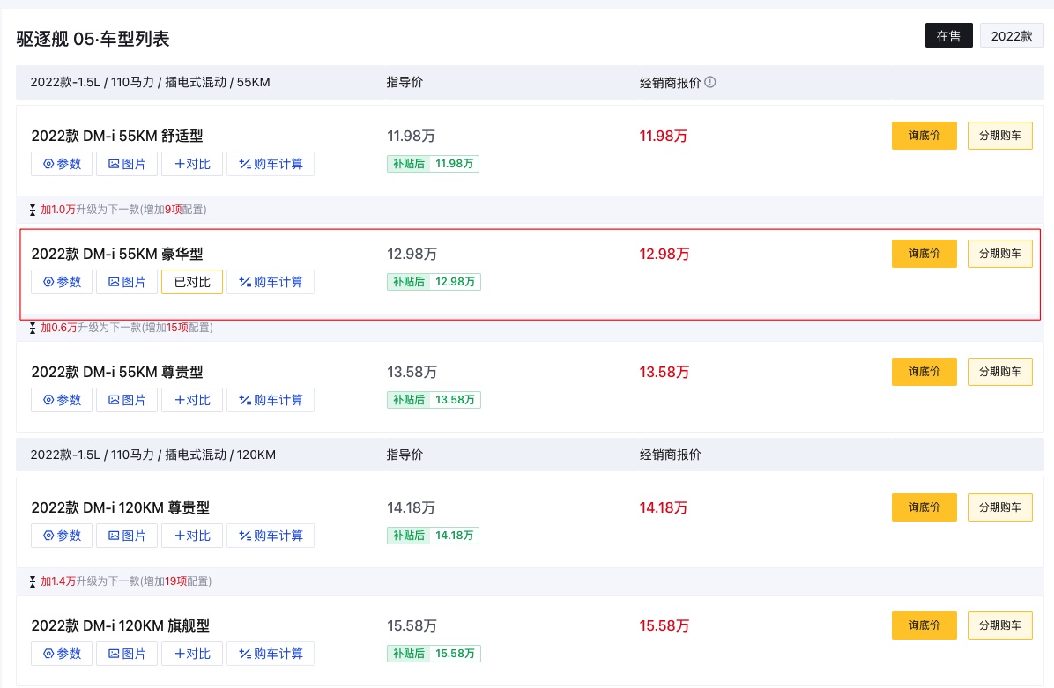Screen dimensions: 1054x688
Task: Click info icon beside 经销商报价 header
Action: coord(709,82)
